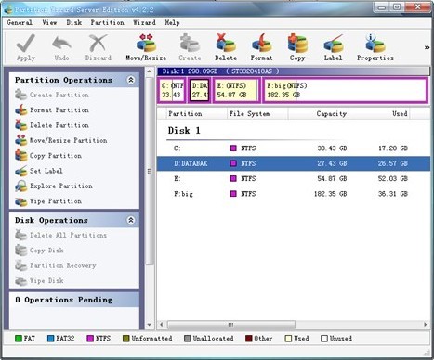
Task: Click the horizontal scrollbar left arrow
Action: point(162,325)
